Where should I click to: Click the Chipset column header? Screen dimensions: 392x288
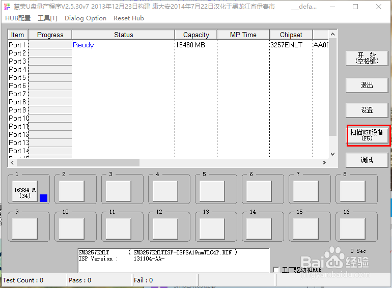point(291,35)
